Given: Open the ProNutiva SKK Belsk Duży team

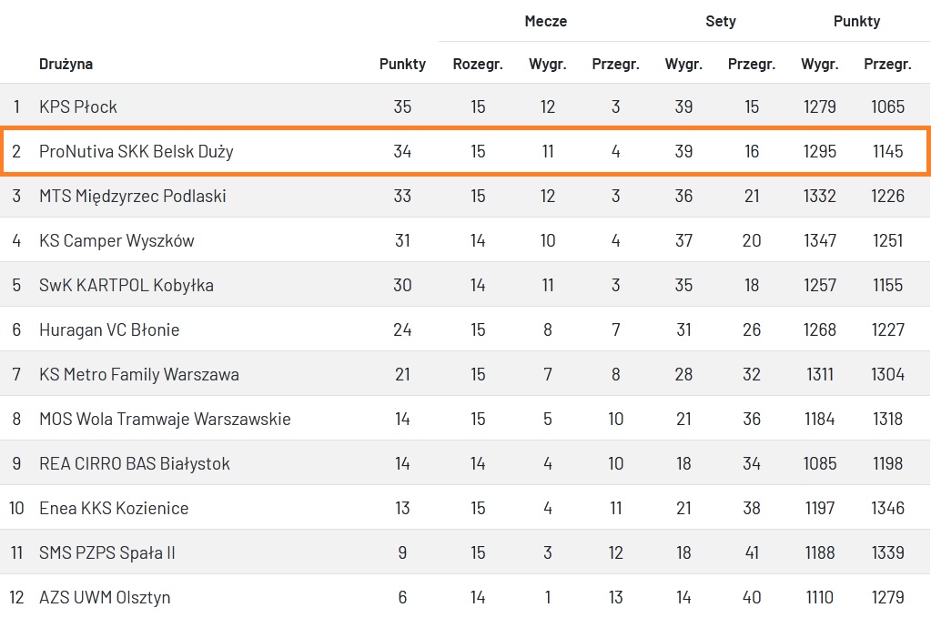Looking at the screenshot, I should tap(136, 151).
